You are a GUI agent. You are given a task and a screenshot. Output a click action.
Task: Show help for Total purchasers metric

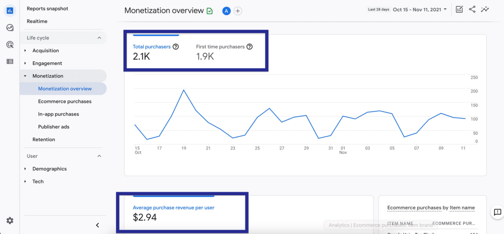pos(176,47)
